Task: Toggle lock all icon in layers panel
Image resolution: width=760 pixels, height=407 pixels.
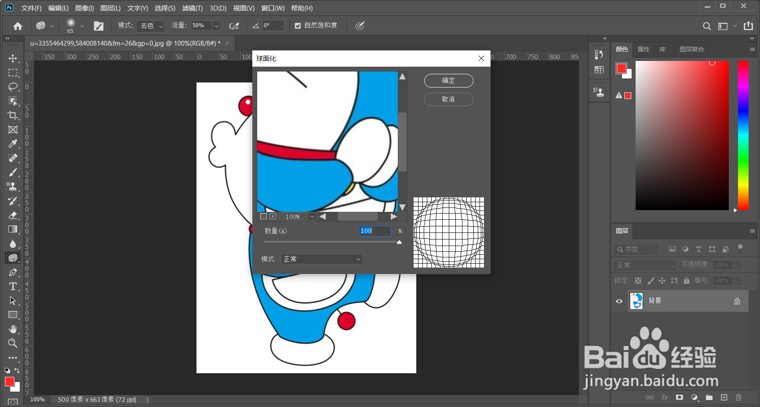Action: point(686,281)
